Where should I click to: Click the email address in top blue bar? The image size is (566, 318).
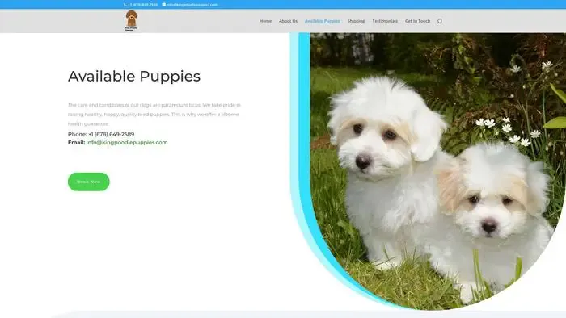coord(192,5)
